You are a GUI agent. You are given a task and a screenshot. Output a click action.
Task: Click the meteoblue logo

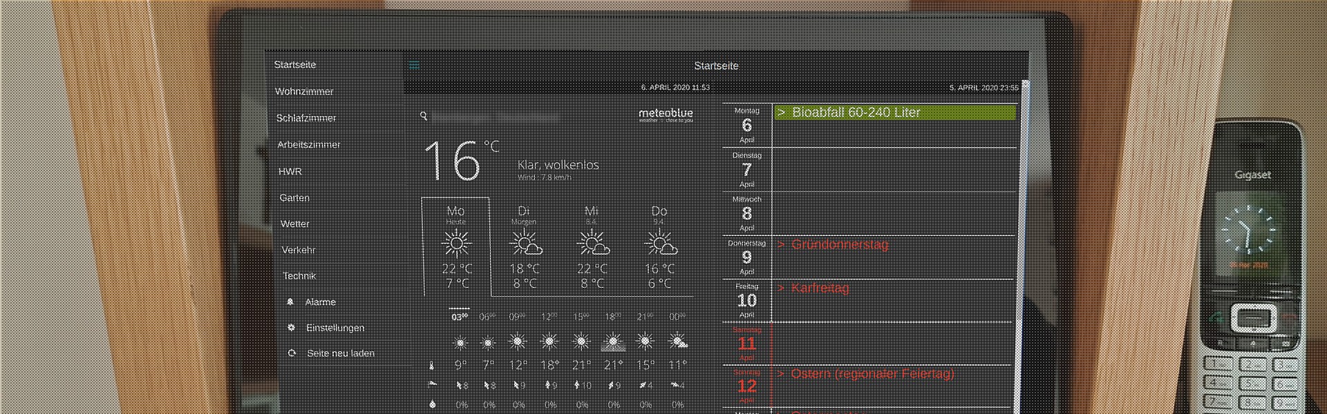point(665,115)
